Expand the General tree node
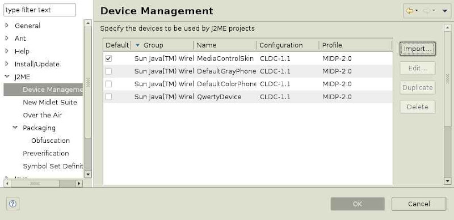 (x=7, y=26)
